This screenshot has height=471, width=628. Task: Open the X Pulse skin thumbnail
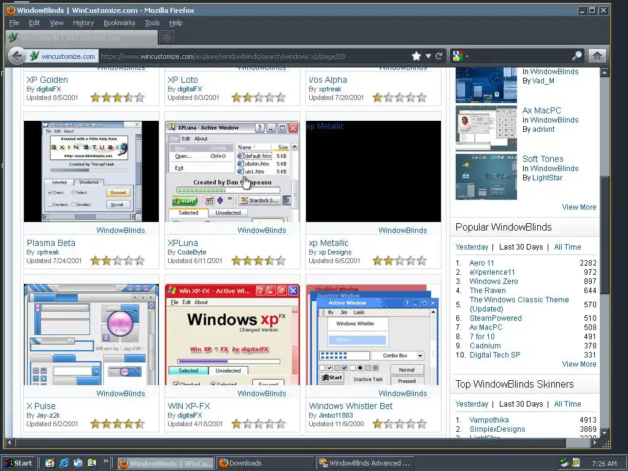(91, 334)
